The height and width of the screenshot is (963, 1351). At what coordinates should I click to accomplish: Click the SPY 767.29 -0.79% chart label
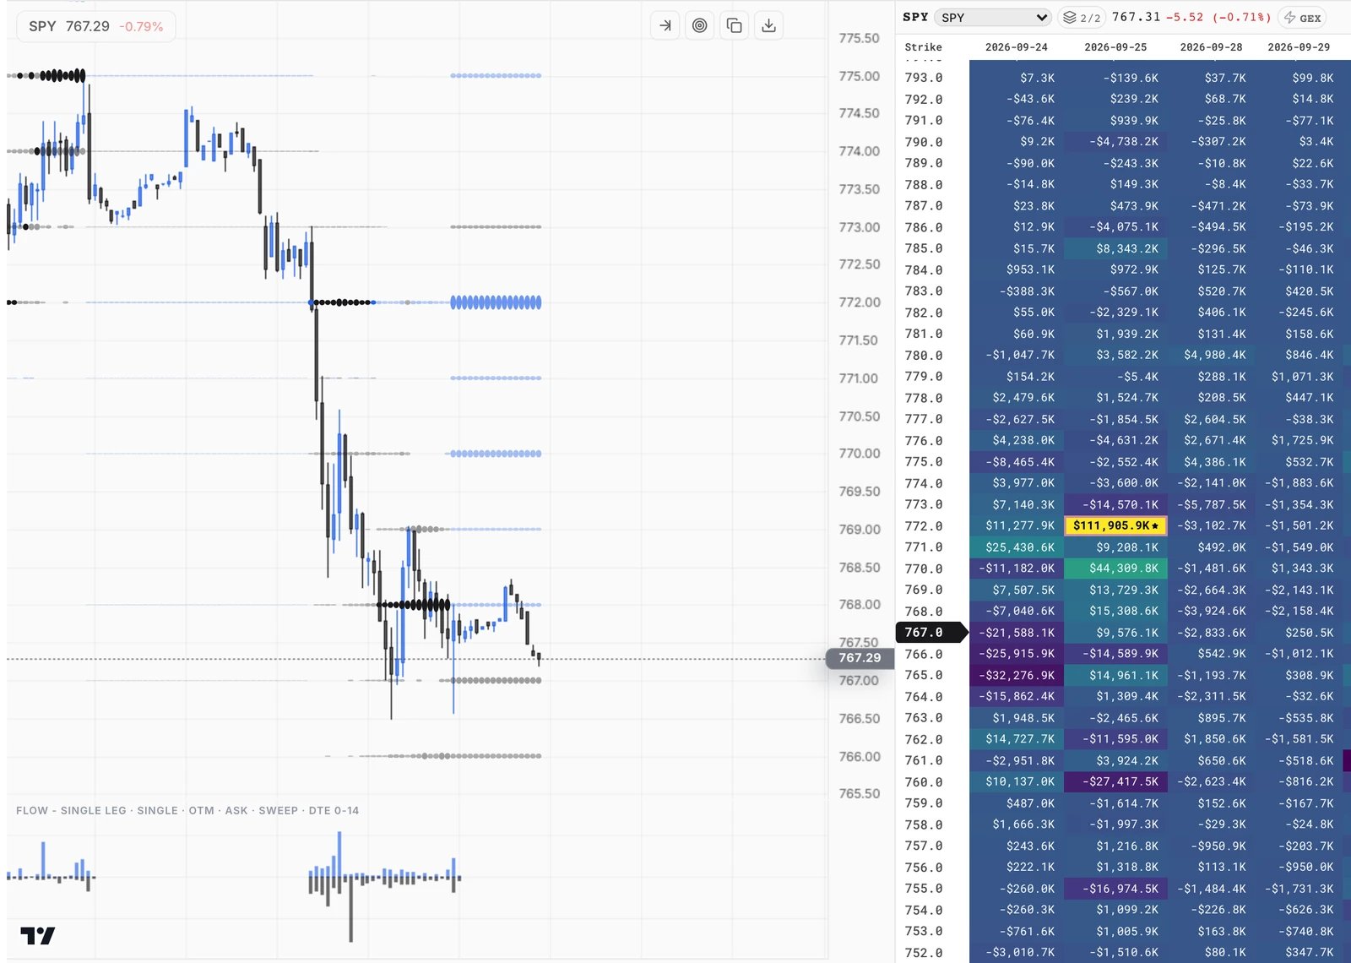pyautogui.click(x=95, y=26)
